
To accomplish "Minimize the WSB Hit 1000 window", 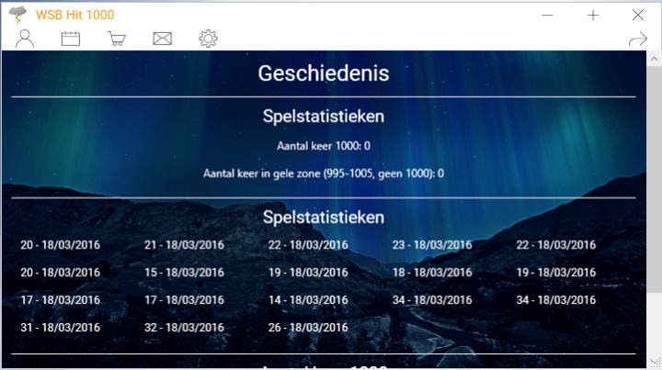I will coord(549,15).
